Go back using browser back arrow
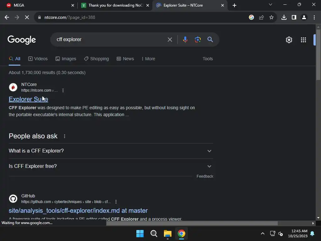 tap(7, 18)
